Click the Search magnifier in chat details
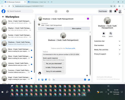Screen dimensions: 125x100 [111, 33]
